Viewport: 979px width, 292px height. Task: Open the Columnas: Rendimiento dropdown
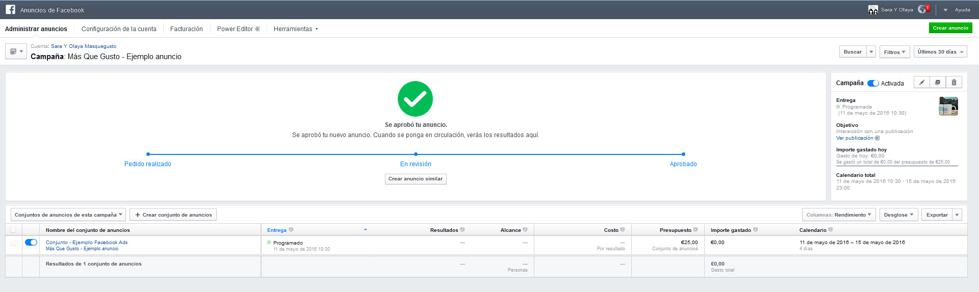coord(839,215)
